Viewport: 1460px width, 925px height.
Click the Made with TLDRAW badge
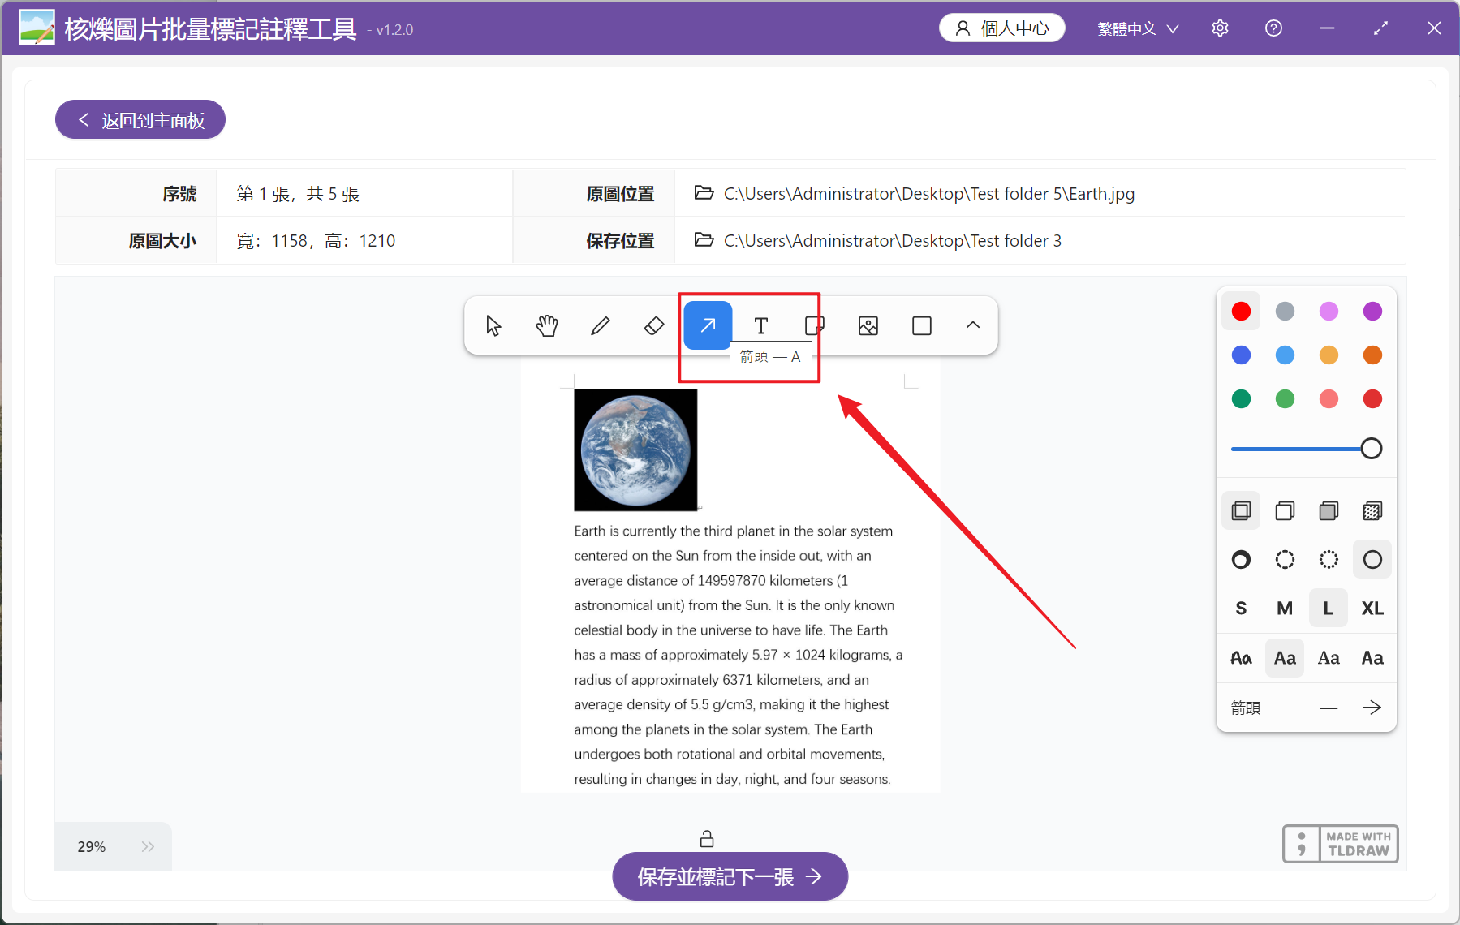tap(1341, 844)
